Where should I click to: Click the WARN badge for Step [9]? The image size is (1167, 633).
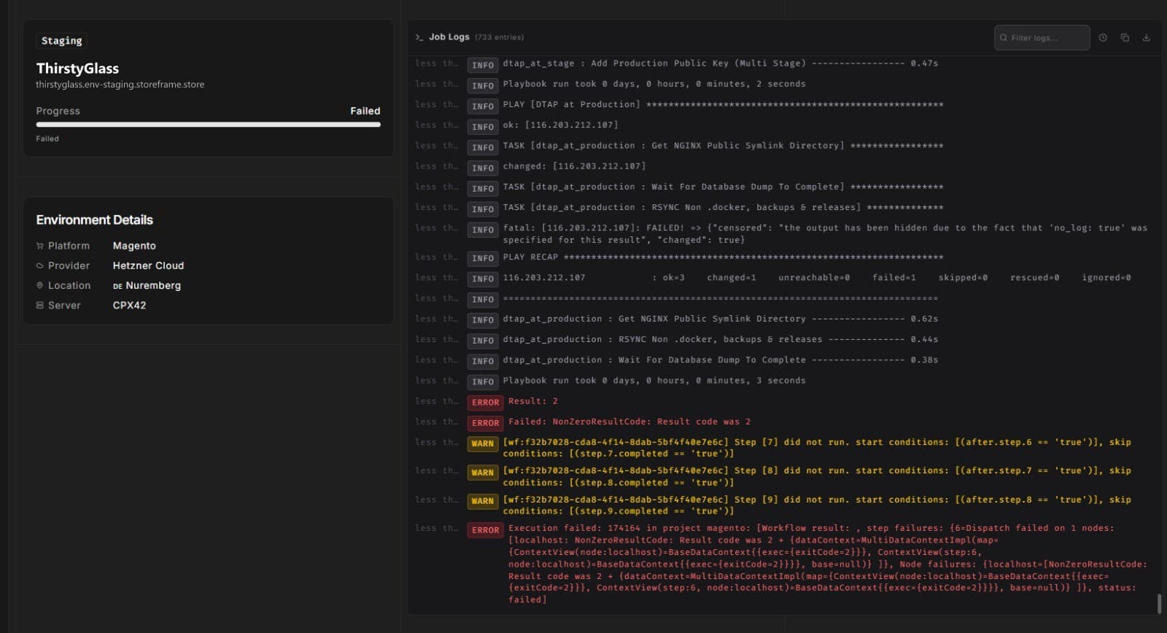pyautogui.click(x=482, y=501)
